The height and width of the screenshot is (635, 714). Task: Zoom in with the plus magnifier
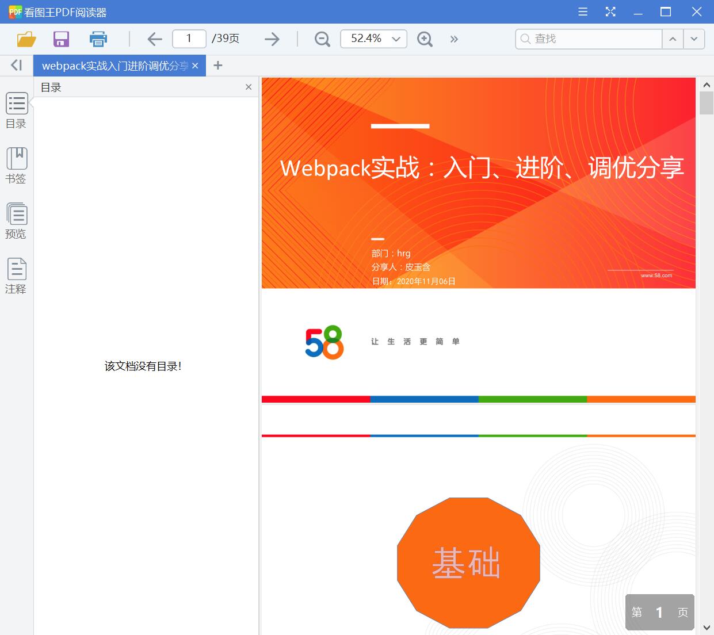pyautogui.click(x=425, y=39)
